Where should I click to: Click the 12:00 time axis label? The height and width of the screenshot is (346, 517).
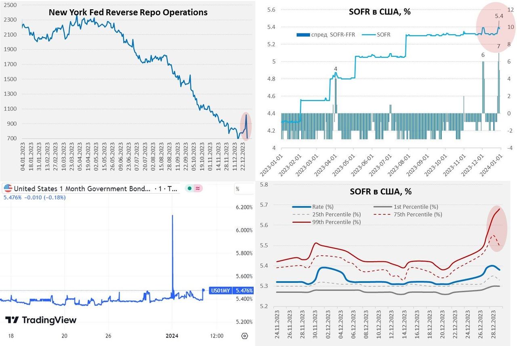coord(217,336)
